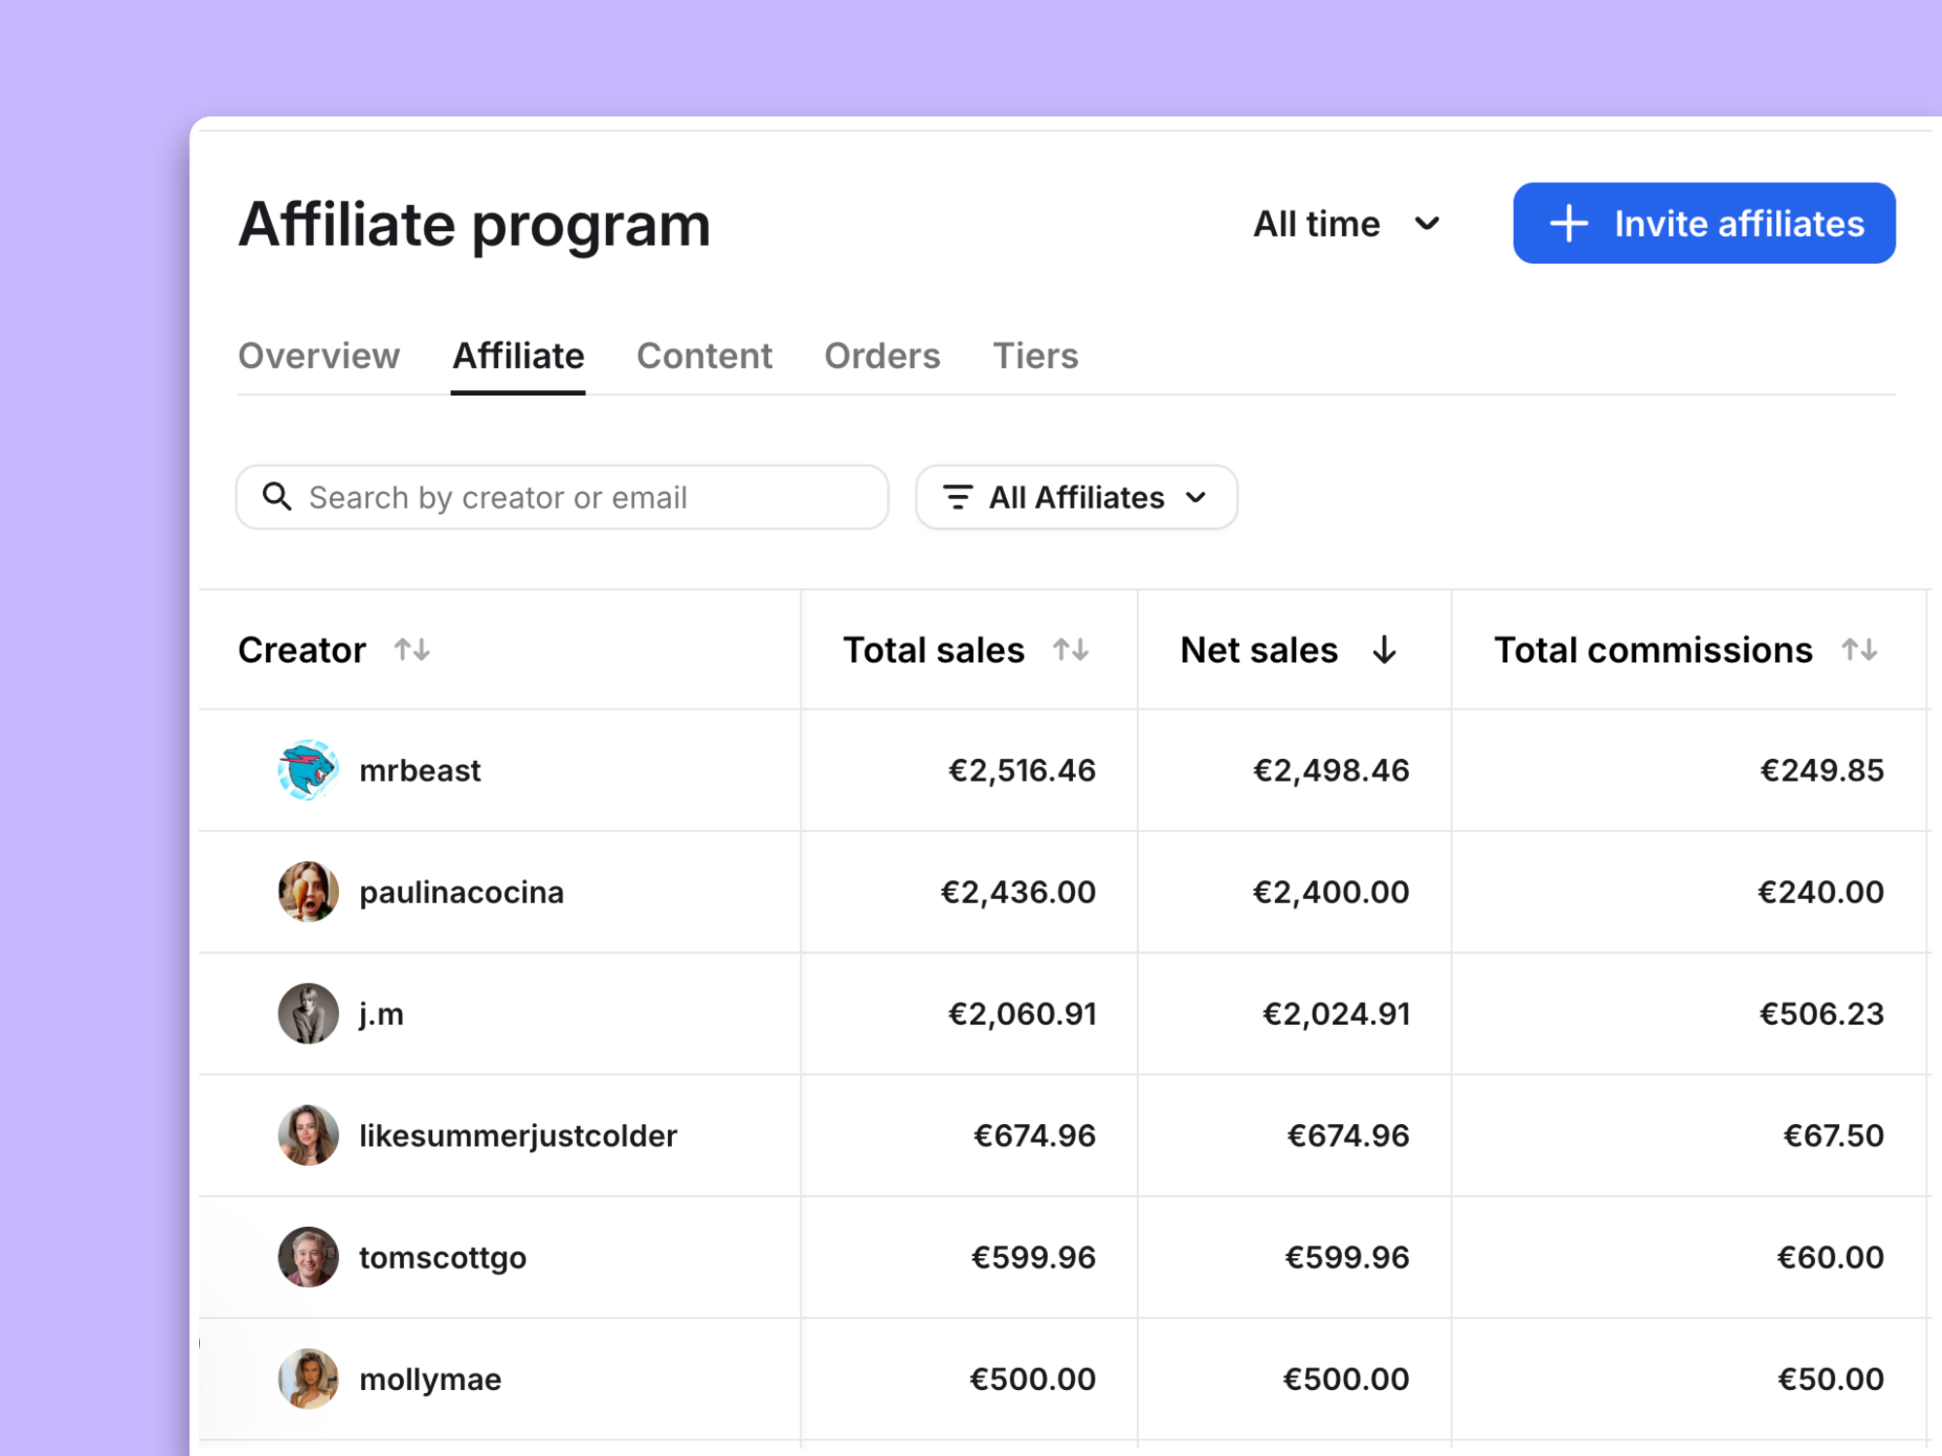Go to the Content tab
This screenshot has width=1942, height=1456.
point(704,355)
